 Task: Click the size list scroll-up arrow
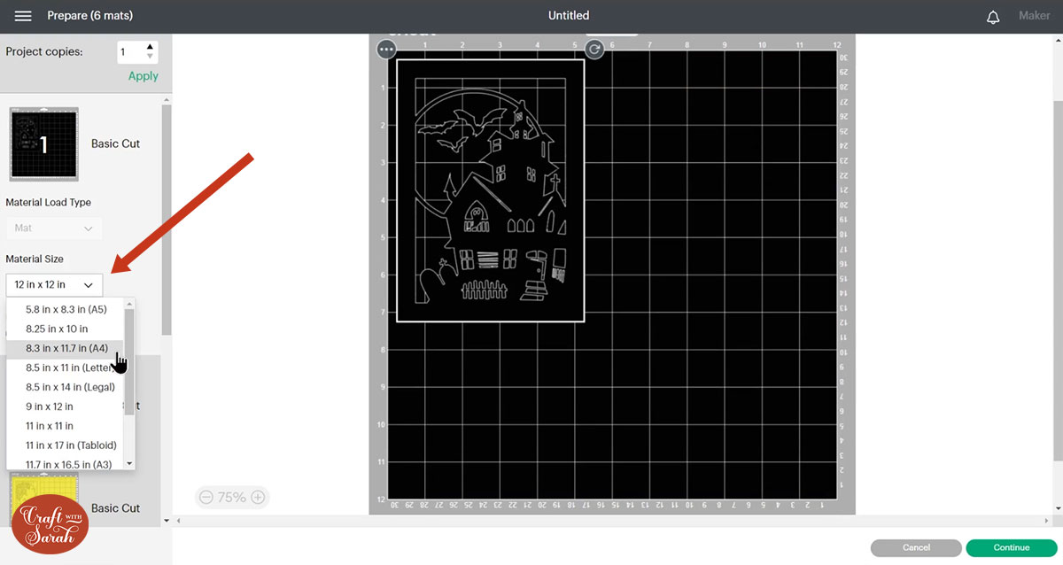[x=129, y=304]
